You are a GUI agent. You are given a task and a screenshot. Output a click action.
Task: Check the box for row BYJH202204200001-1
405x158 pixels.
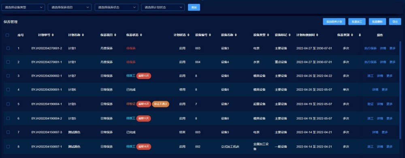[x=8, y=89]
